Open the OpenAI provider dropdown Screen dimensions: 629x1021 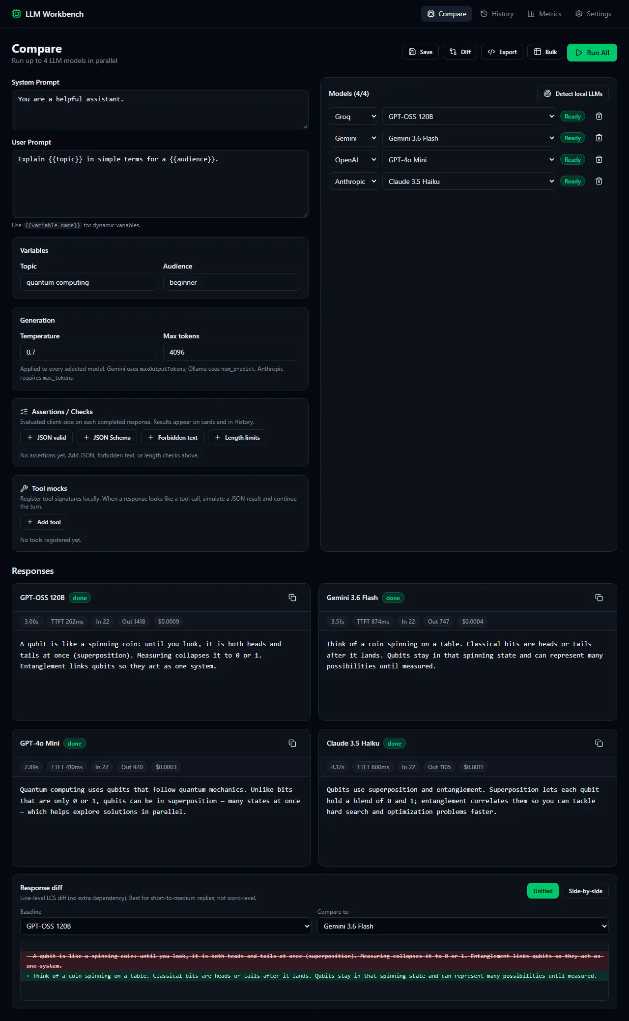(x=353, y=160)
